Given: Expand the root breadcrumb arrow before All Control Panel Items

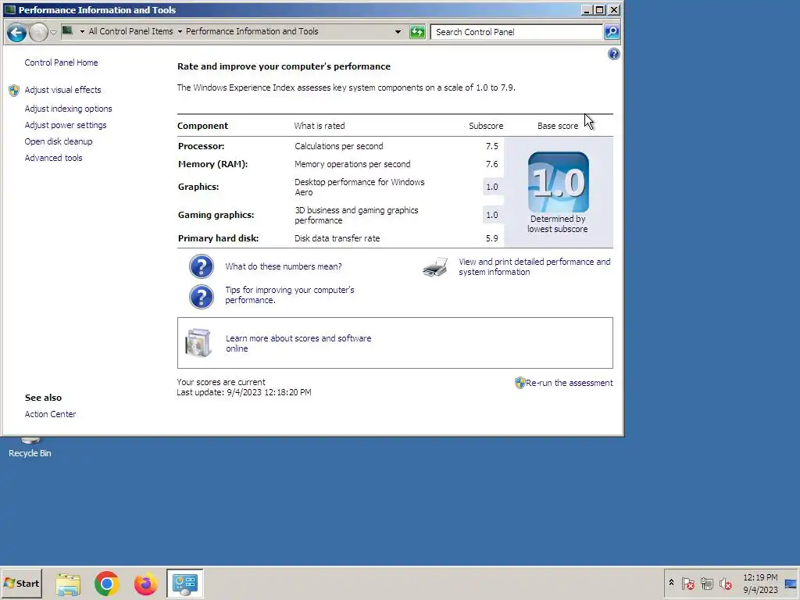Looking at the screenshot, I should pos(81,31).
